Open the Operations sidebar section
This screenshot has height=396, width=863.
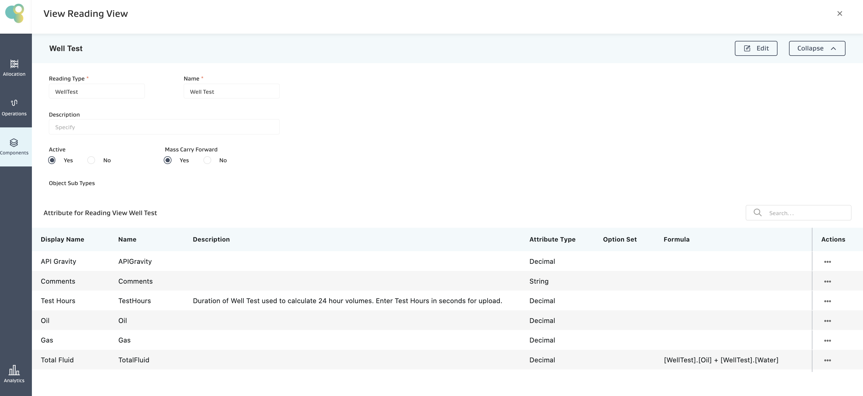point(14,107)
